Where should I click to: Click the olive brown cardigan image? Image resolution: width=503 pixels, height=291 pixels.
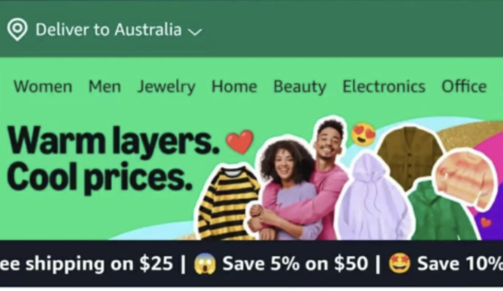click(410, 156)
